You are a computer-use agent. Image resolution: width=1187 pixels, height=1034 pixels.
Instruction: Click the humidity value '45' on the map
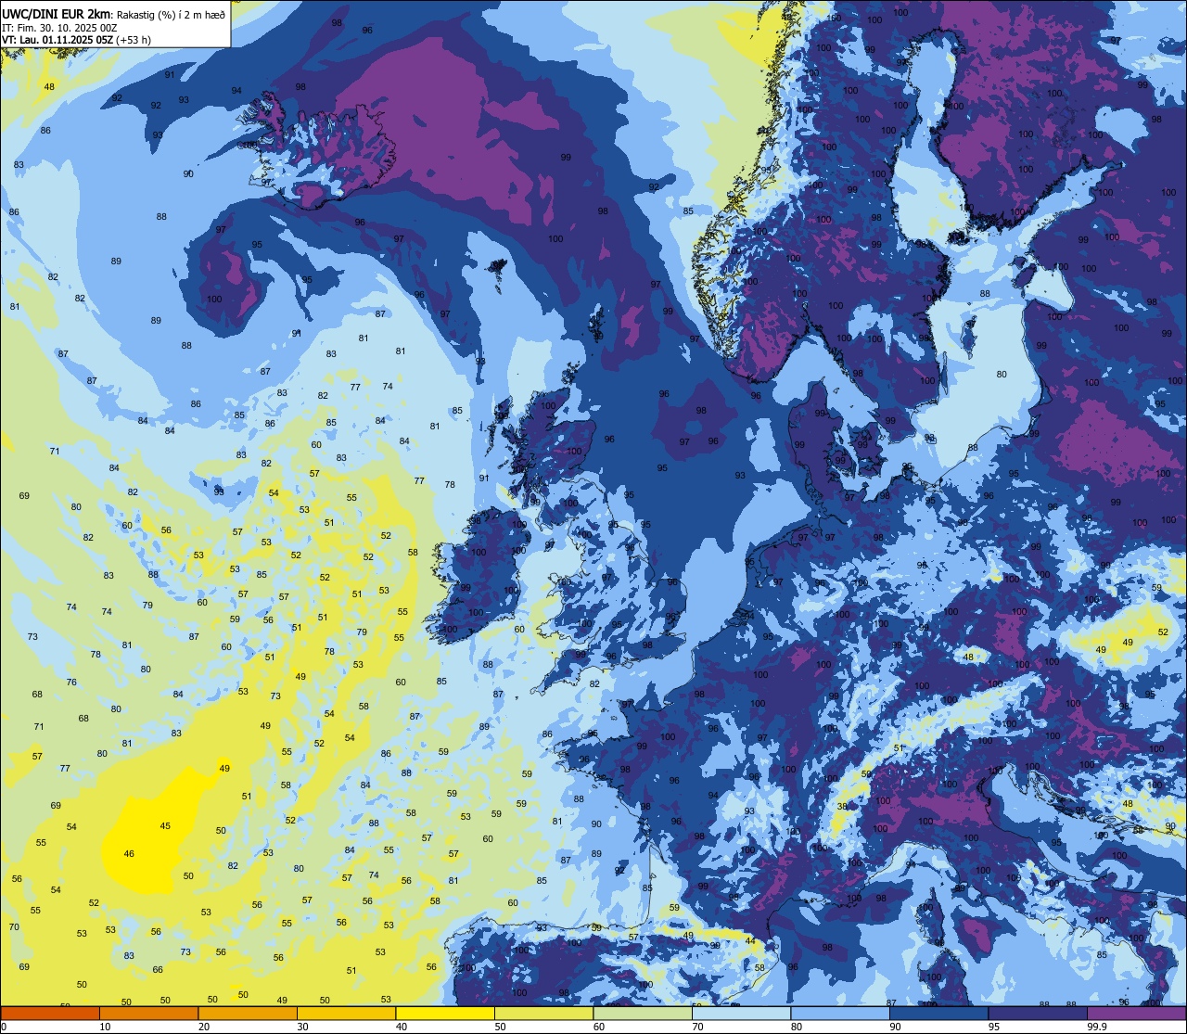point(165,825)
